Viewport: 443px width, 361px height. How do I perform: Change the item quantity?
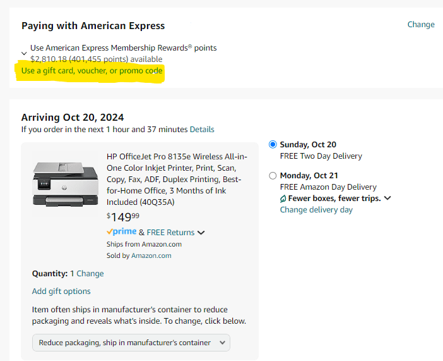(90, 274)
